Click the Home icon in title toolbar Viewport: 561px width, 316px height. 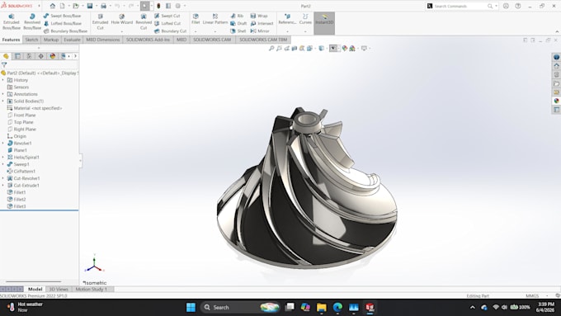pyautogui.click(x=53, y=6)
